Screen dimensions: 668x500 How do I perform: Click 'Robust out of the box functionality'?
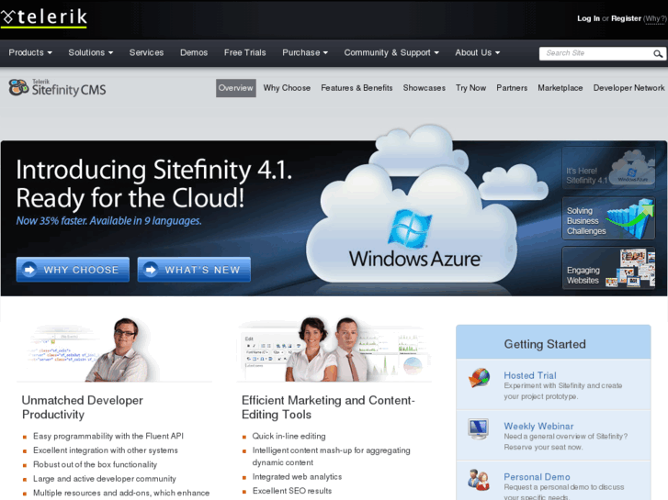pos(95,464)
